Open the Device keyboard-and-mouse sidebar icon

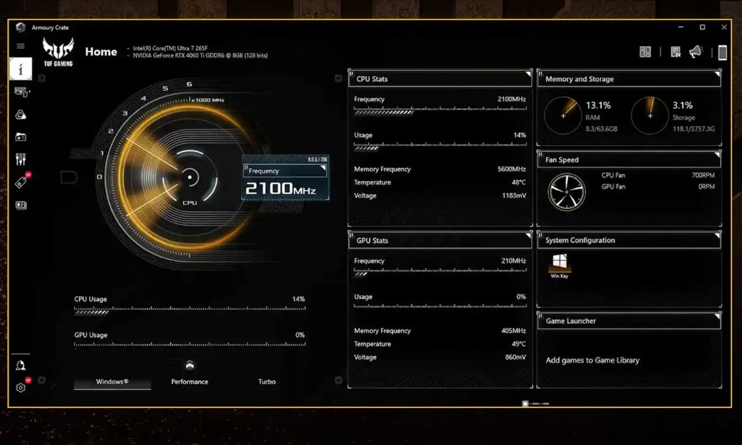tap(21, 92)
